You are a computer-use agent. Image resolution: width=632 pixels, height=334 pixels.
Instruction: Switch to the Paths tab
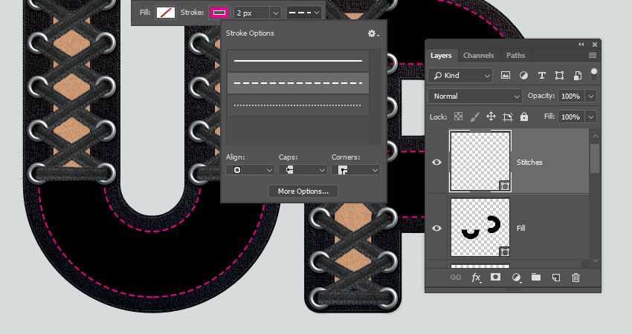coord(515,56)
